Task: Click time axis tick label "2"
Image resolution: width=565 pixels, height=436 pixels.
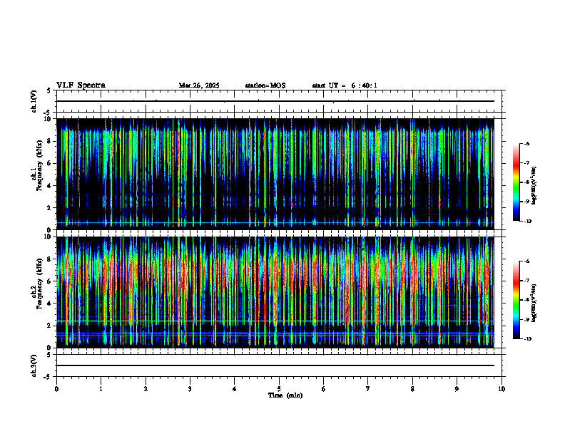Action: tap(146, 389)
